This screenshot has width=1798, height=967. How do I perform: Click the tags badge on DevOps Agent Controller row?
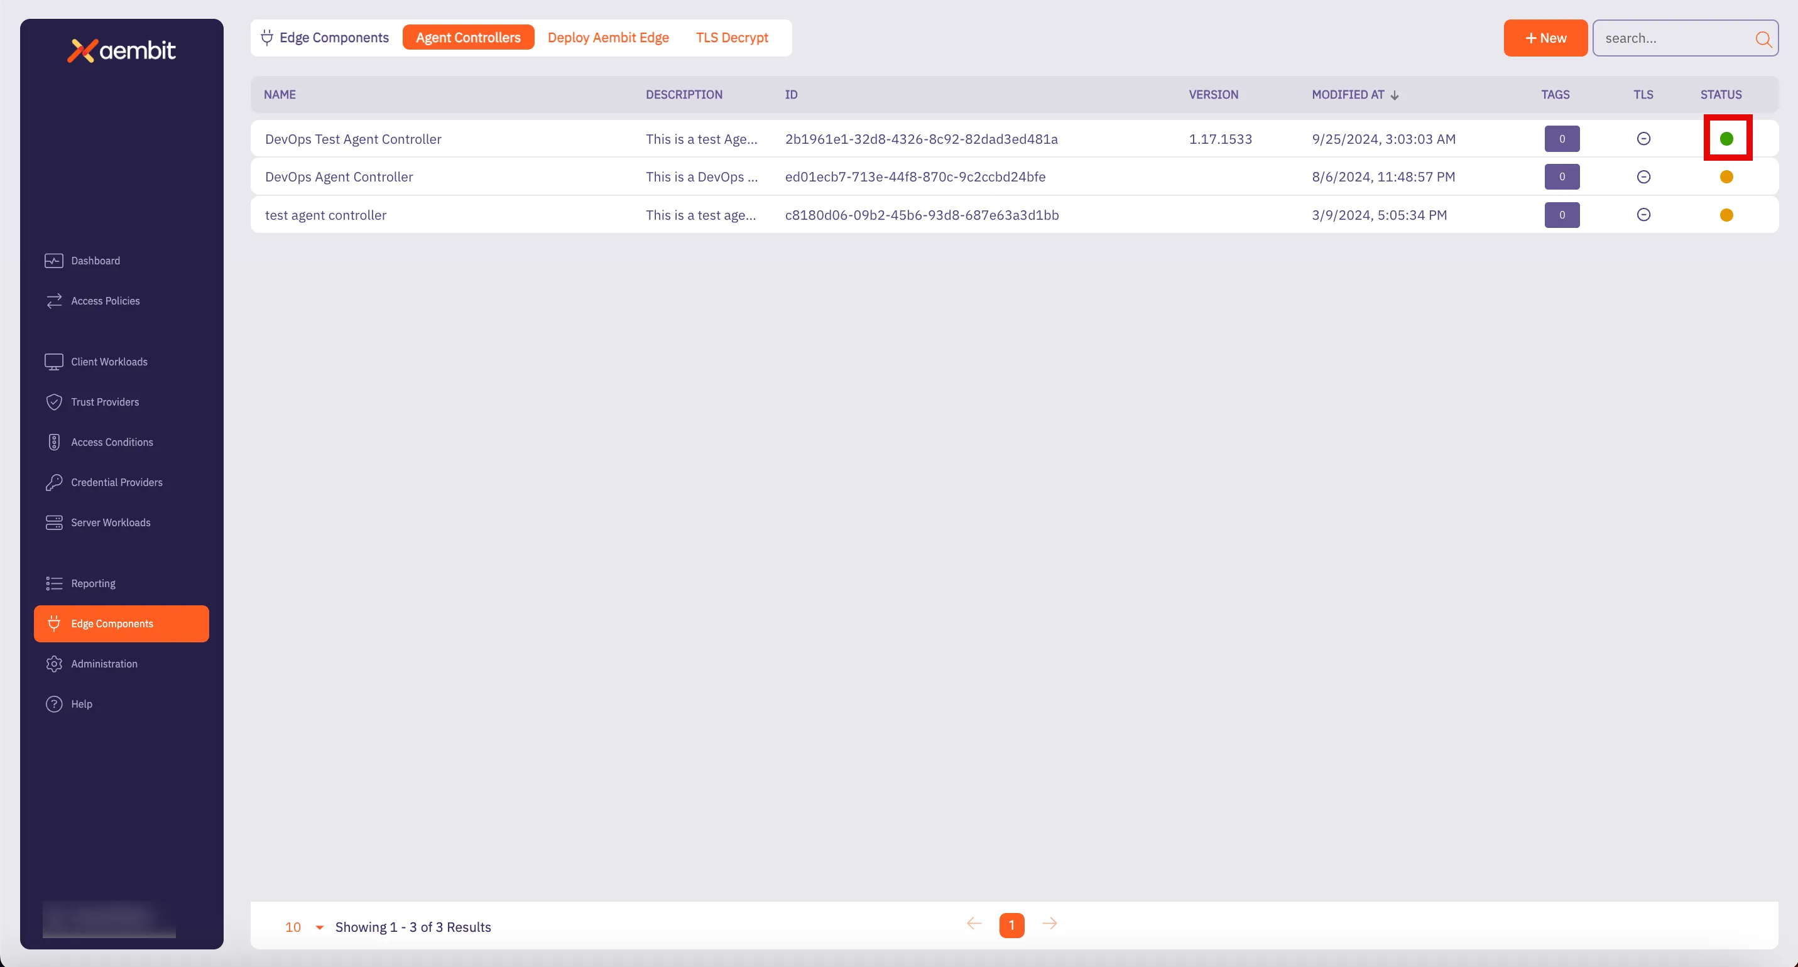click(1562, 176)
